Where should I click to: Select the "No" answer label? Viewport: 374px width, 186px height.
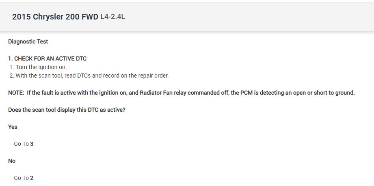[x=12, y=161]
